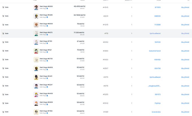Open the Rekt Dogs #8900 item title
The image size is (192, 116).
point(46,6)
